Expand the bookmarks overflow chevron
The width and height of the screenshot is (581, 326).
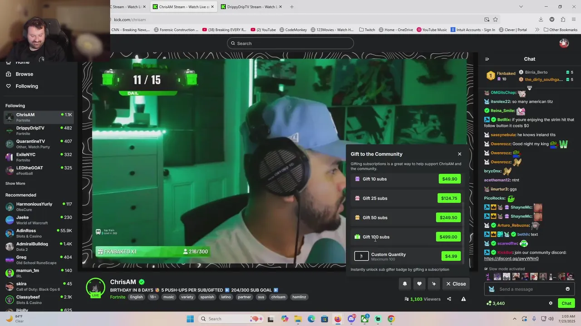[x=537, y=30]
